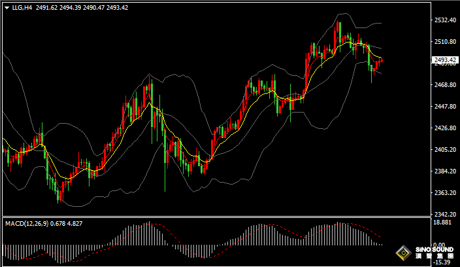Click the dropdown triangle beside LLG,H4
Screen dimensions: 460x267
(7, 8)
